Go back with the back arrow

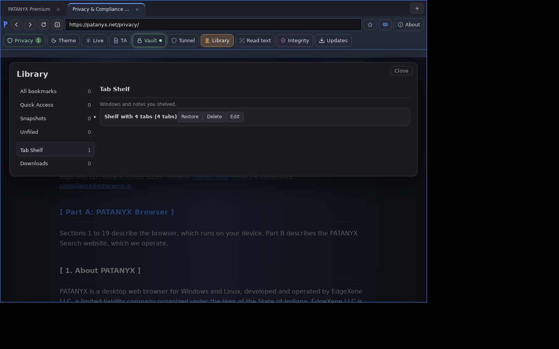[x=16, y=24]
